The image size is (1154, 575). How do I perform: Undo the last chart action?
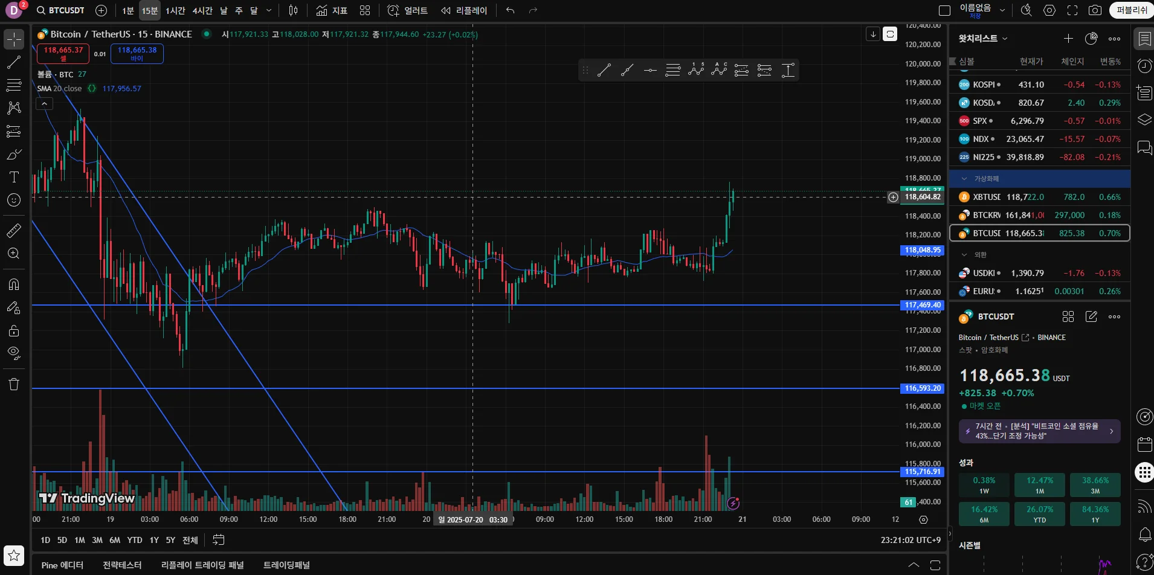(x=511, y=10)
